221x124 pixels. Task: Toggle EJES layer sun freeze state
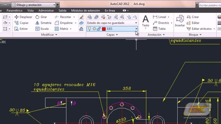[94, 29]
